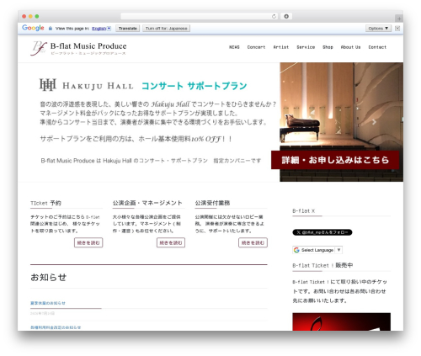The image size is (421, 356).
Task: Open the 各種利用料金改定のお知らせ link
Action: pyautogui.click(x=56, y=327)
